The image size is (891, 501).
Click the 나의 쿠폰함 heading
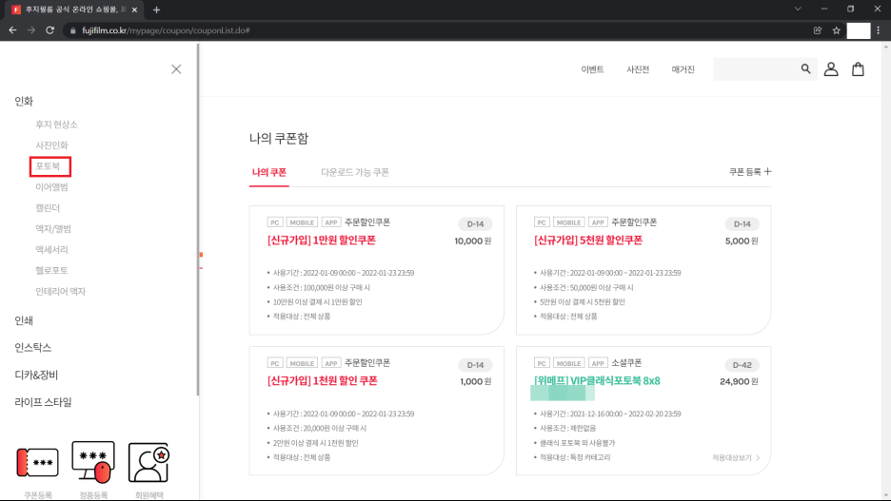(278, 139)
